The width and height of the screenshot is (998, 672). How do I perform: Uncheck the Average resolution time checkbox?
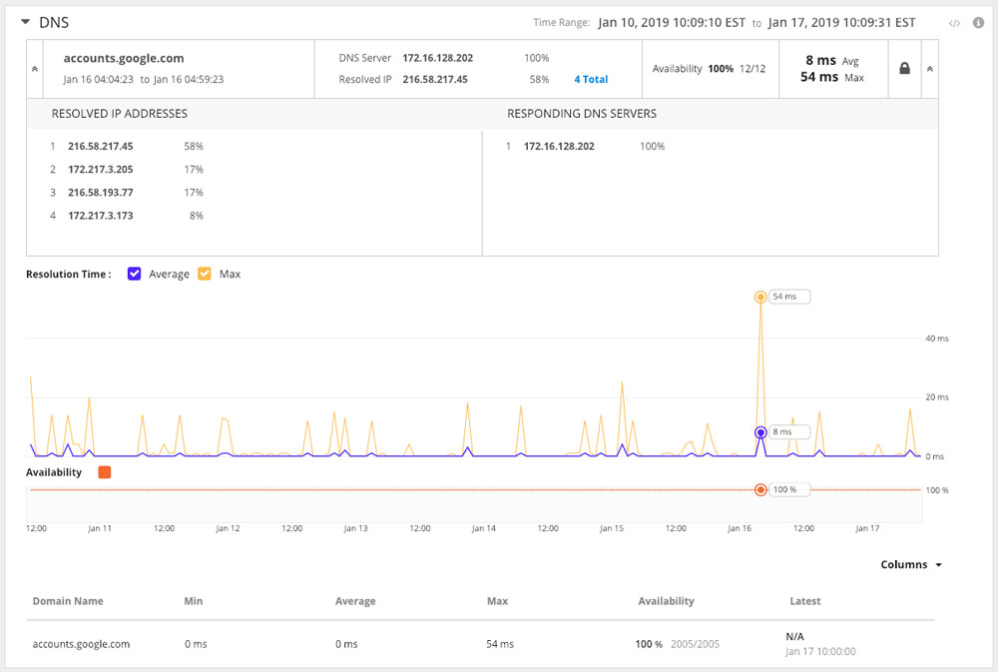(x=134, y=274)
